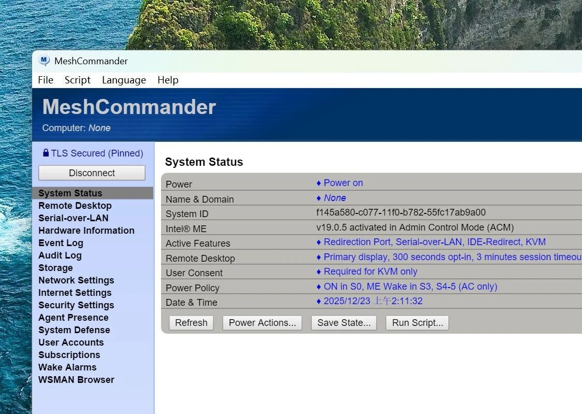Image resolution: width=582 pixels, height=414 pixels.
Task: Click the User Consent row label
Action: [x=194, y=273]
